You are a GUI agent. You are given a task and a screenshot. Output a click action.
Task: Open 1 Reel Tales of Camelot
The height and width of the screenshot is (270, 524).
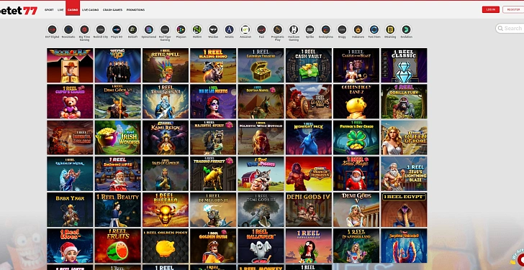coord(166,174)
